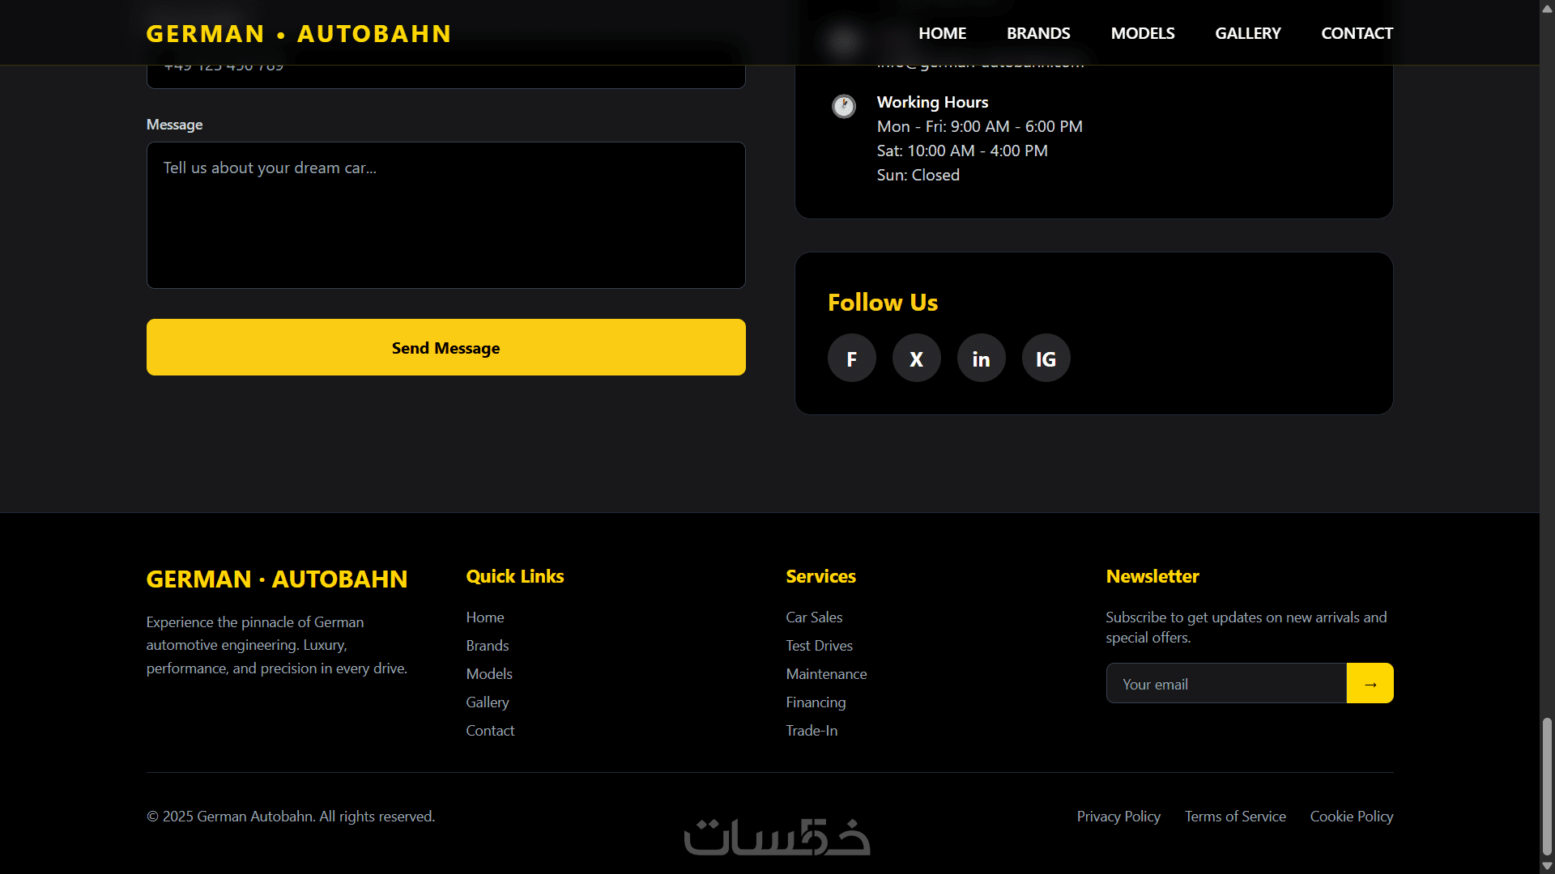Click Models under Quick Links
1555x874 pixels.
[x=488, y=674]
